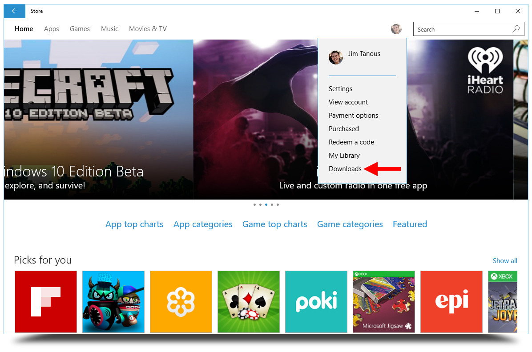Select the first carousel page dot
The height and width of the screenshot is (352, 532).
[x=254, y=204]
